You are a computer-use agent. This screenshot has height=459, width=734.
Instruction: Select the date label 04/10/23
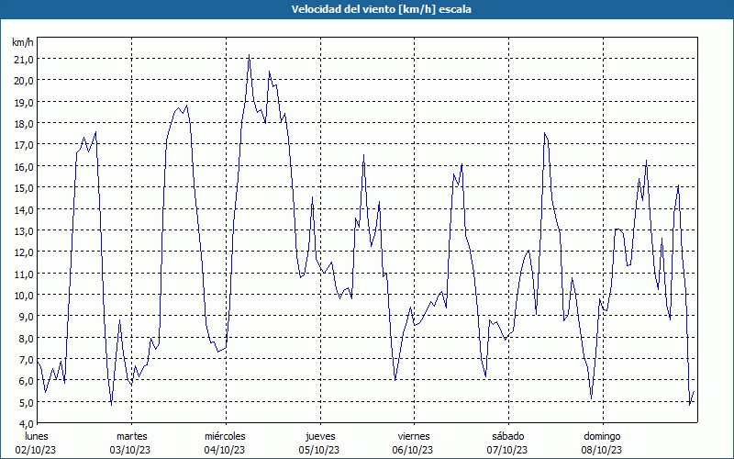tap(224, 450)
